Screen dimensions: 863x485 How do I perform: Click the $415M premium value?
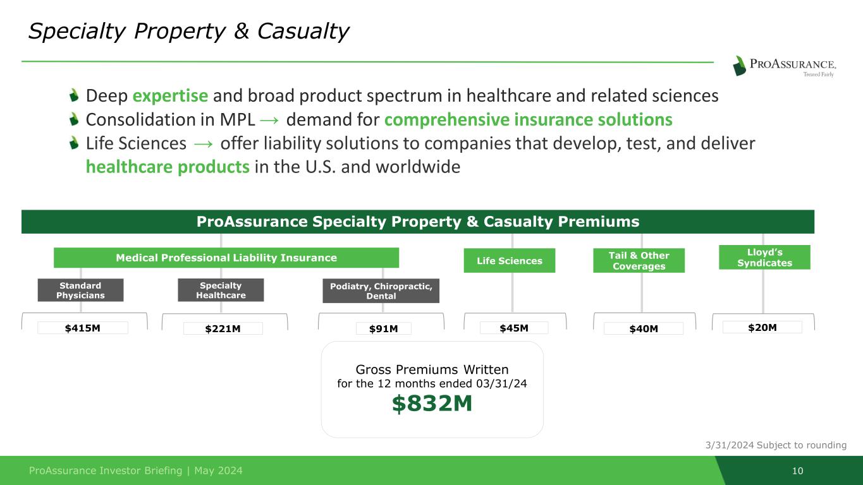point(82,327)
